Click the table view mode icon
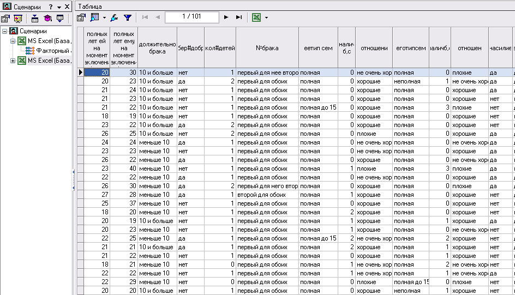 tap(94, 17)
